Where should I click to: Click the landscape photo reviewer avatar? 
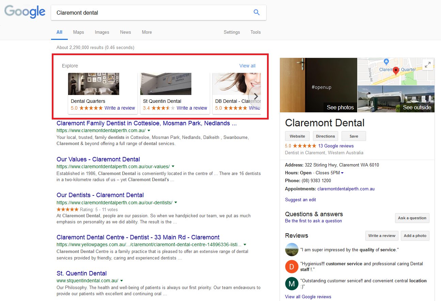tap(292, 250)
